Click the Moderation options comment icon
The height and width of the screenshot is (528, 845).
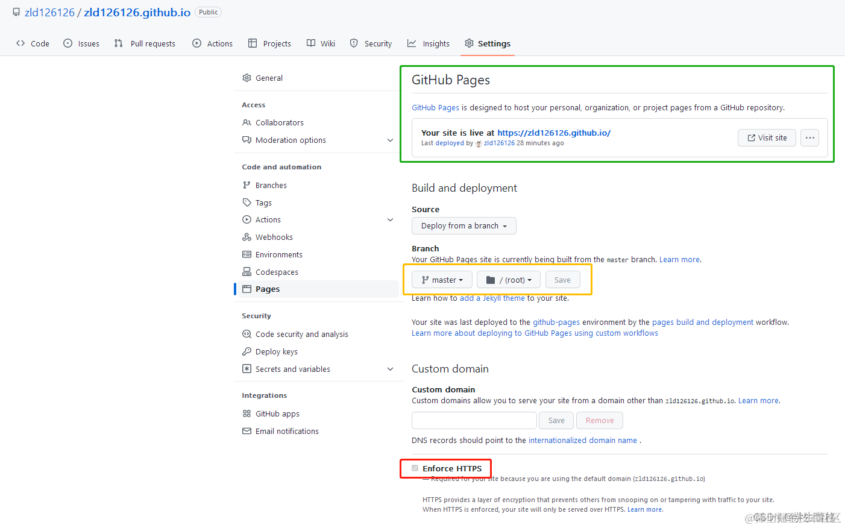[x=247, y=140]
